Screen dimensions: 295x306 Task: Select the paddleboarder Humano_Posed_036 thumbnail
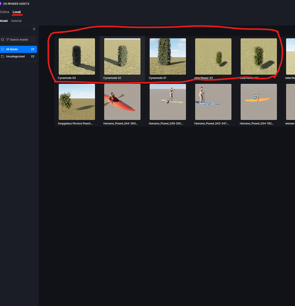(x=168, y=102)
